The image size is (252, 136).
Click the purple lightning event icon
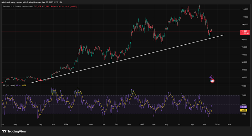[x=211, y=77]
